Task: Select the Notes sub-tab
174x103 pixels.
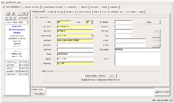Action: pyautogui.click(x=97, y=12)
